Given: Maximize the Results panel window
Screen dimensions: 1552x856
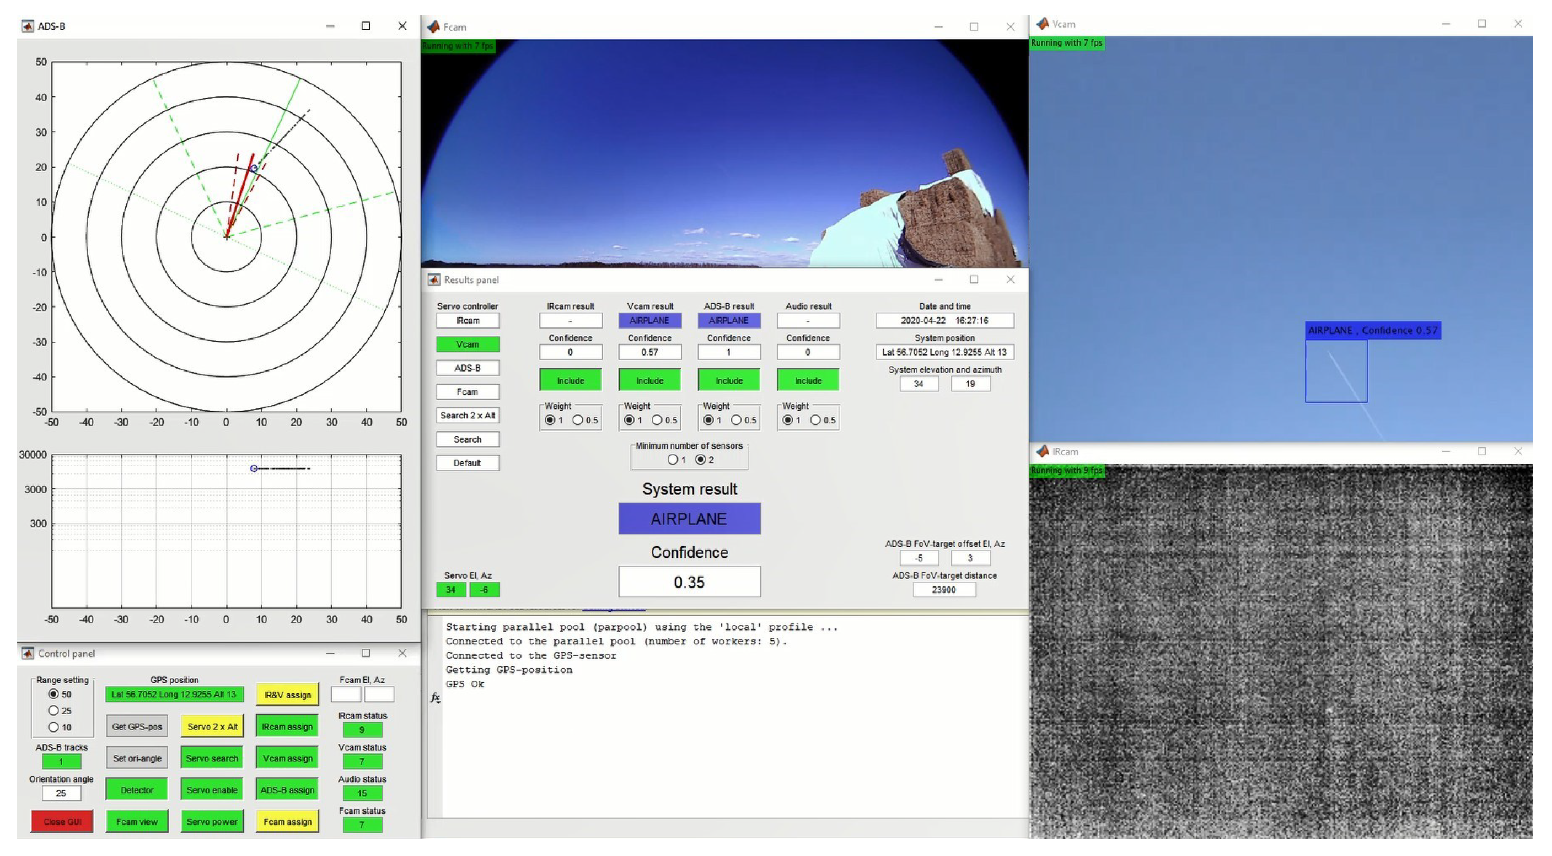Looking at the screenshot, I should (x=974, y=279).
